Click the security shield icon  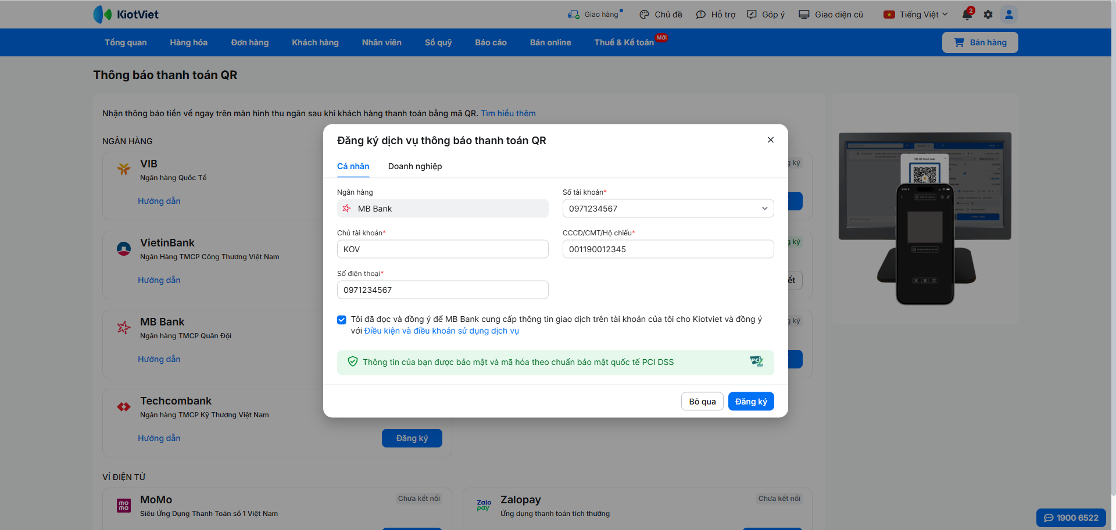tap(353, 361)
